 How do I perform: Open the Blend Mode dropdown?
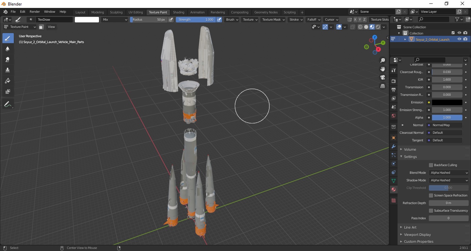(x=449, y=173)
